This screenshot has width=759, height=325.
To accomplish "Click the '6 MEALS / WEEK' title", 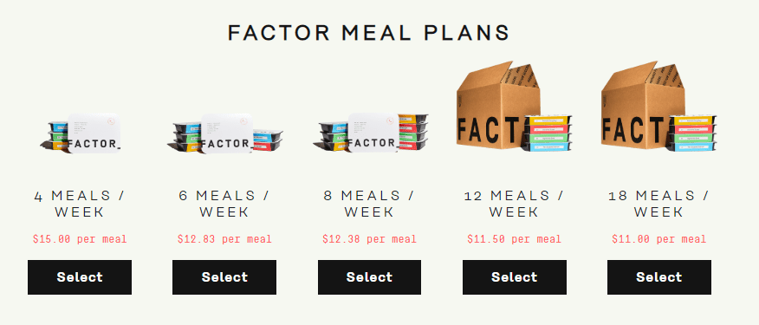I will click(224, 204).
